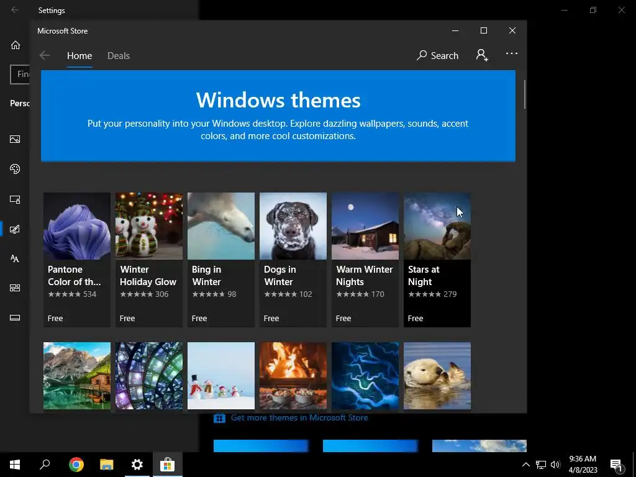Open the notification center icon
This screenshot has height=477, width=636.
pos(616,465)
